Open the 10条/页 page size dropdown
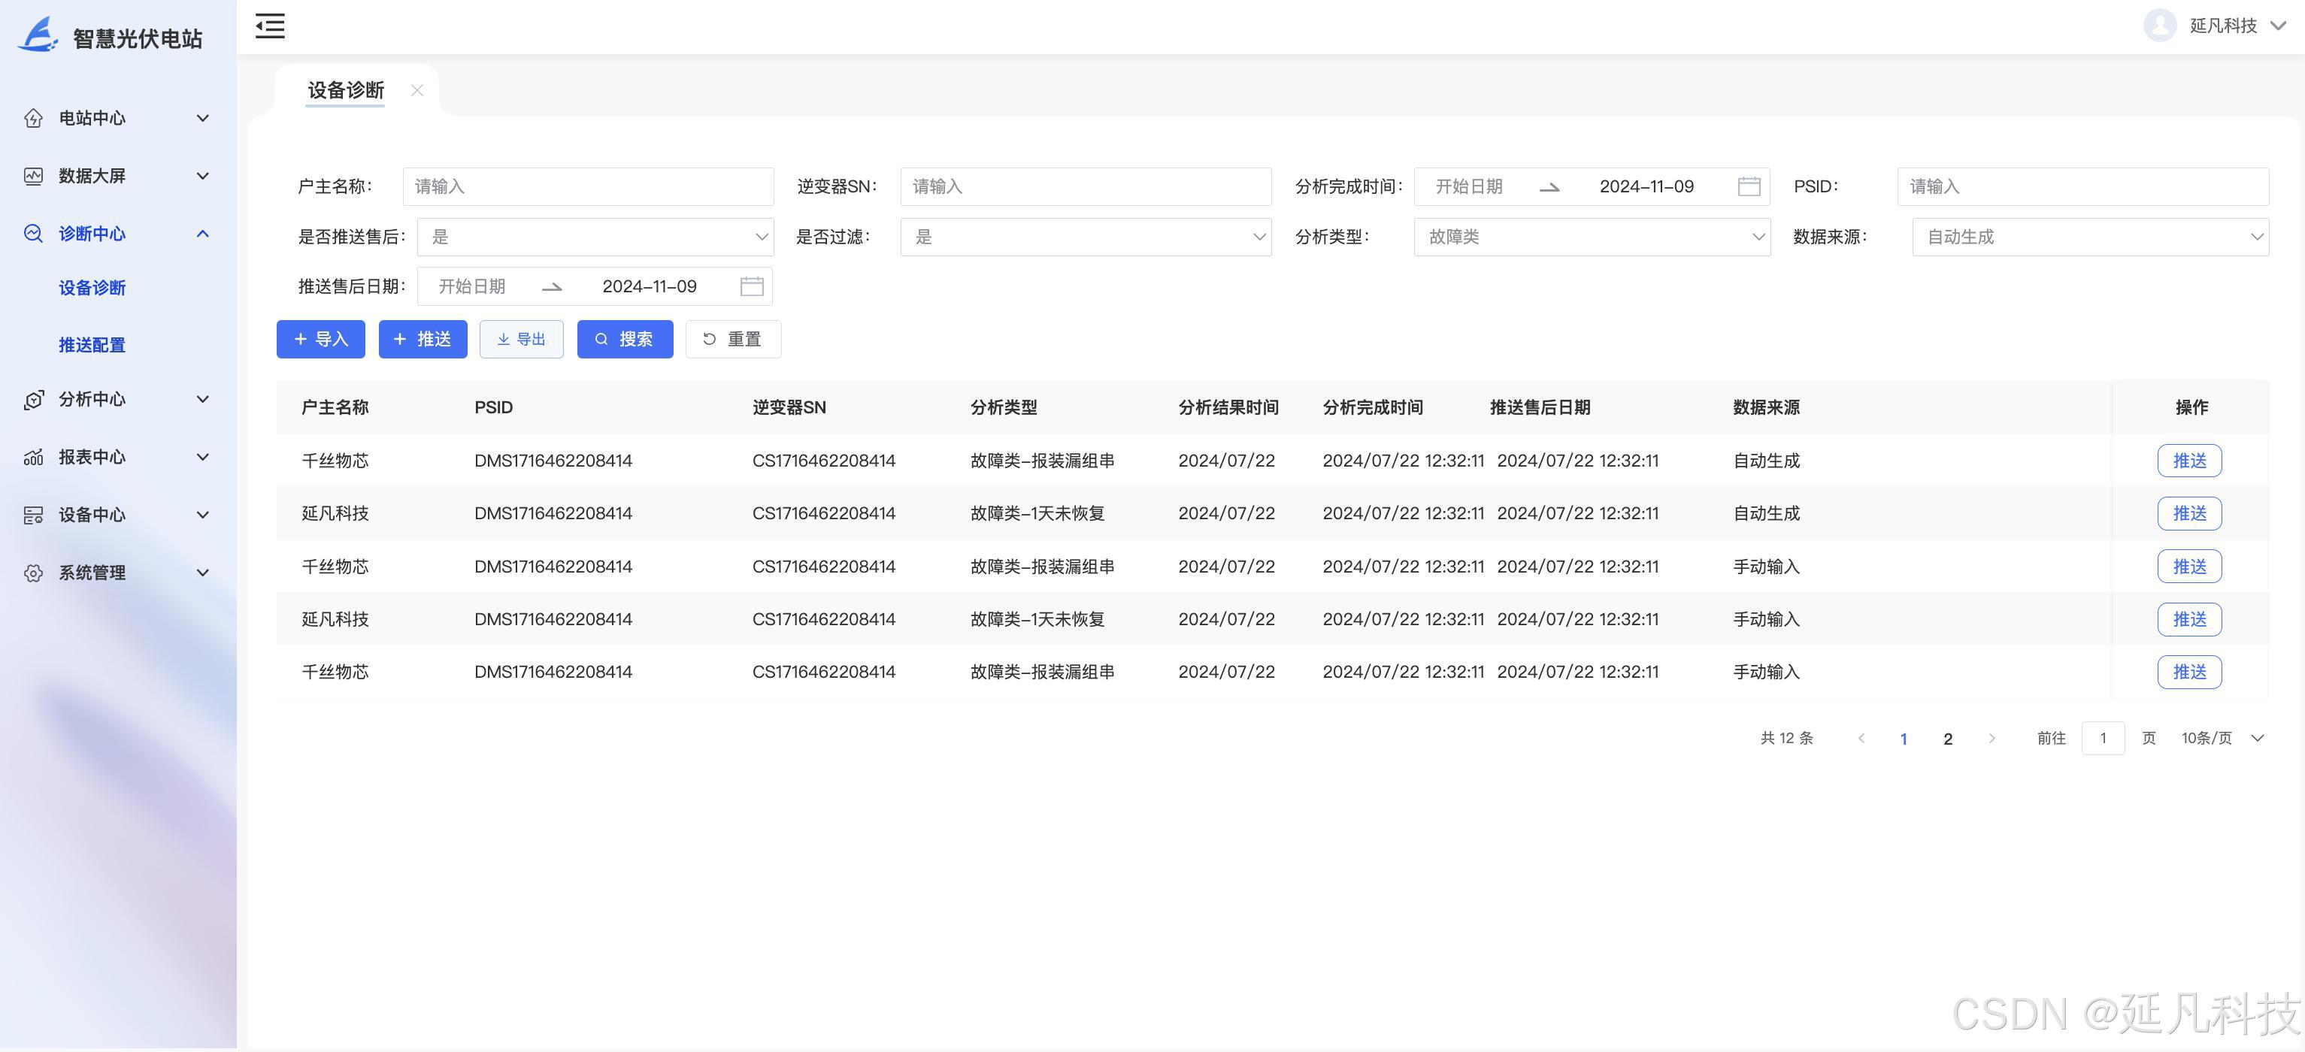2305x1052 pixels. coord(2222,738)
